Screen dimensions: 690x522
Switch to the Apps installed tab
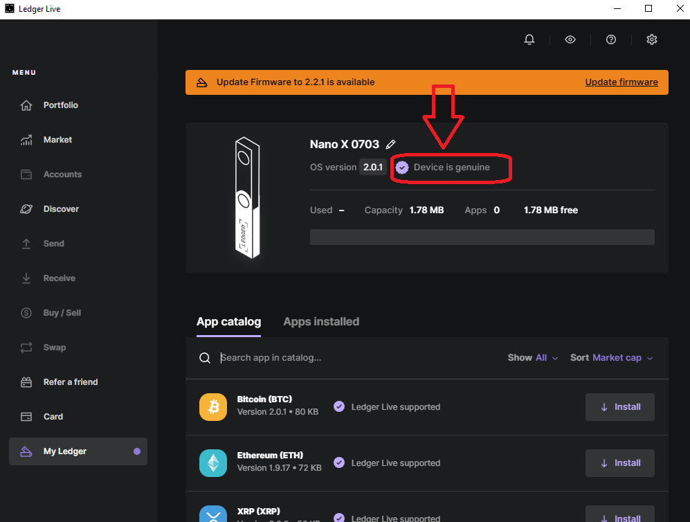[x=321, y=322]
